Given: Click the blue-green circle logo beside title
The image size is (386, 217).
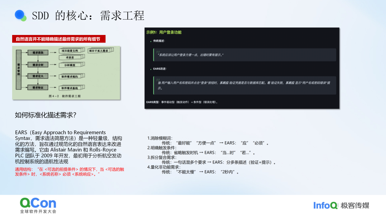Looking at the screenshot, I should tap(20, 15).
